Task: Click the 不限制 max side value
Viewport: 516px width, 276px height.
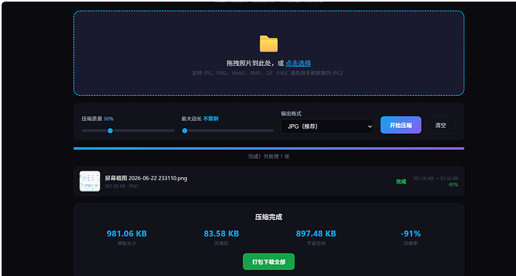Action: 211,119
